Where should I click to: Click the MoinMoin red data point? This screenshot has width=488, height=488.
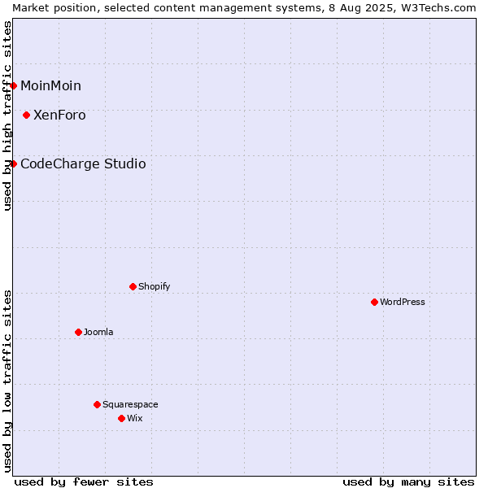[13, 86]
